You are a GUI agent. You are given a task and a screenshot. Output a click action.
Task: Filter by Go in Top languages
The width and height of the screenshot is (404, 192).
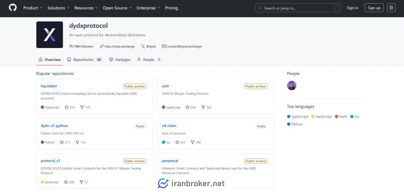[355, 117]
